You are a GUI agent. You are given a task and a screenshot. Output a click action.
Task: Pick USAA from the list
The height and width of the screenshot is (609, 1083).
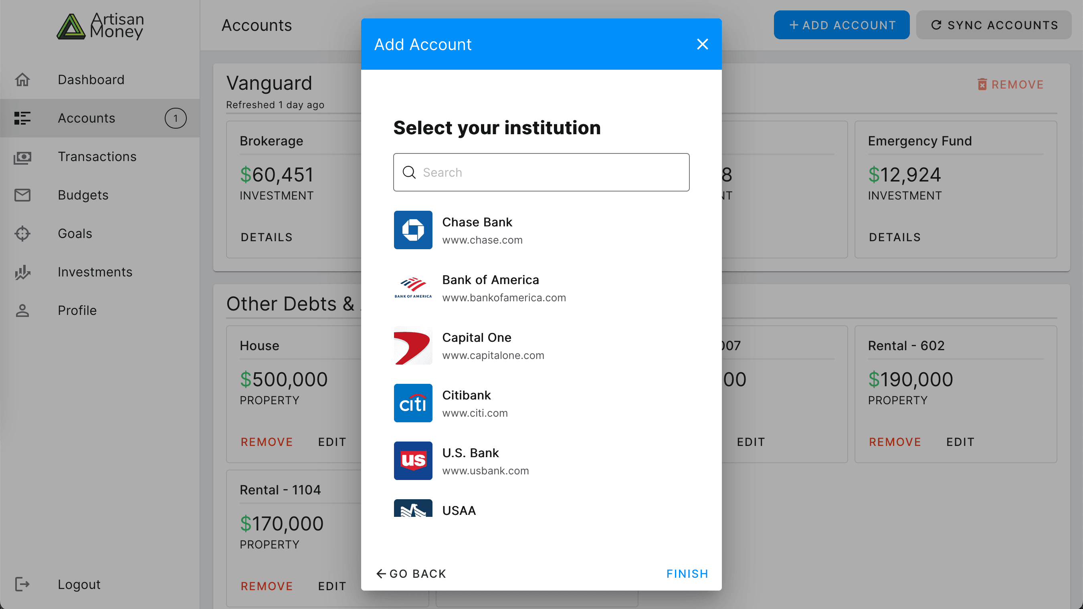tap(541, 508)
